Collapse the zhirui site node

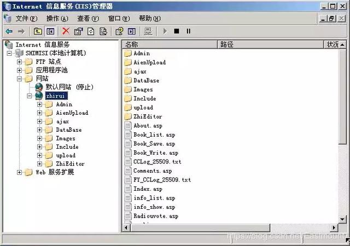(30, 96)
